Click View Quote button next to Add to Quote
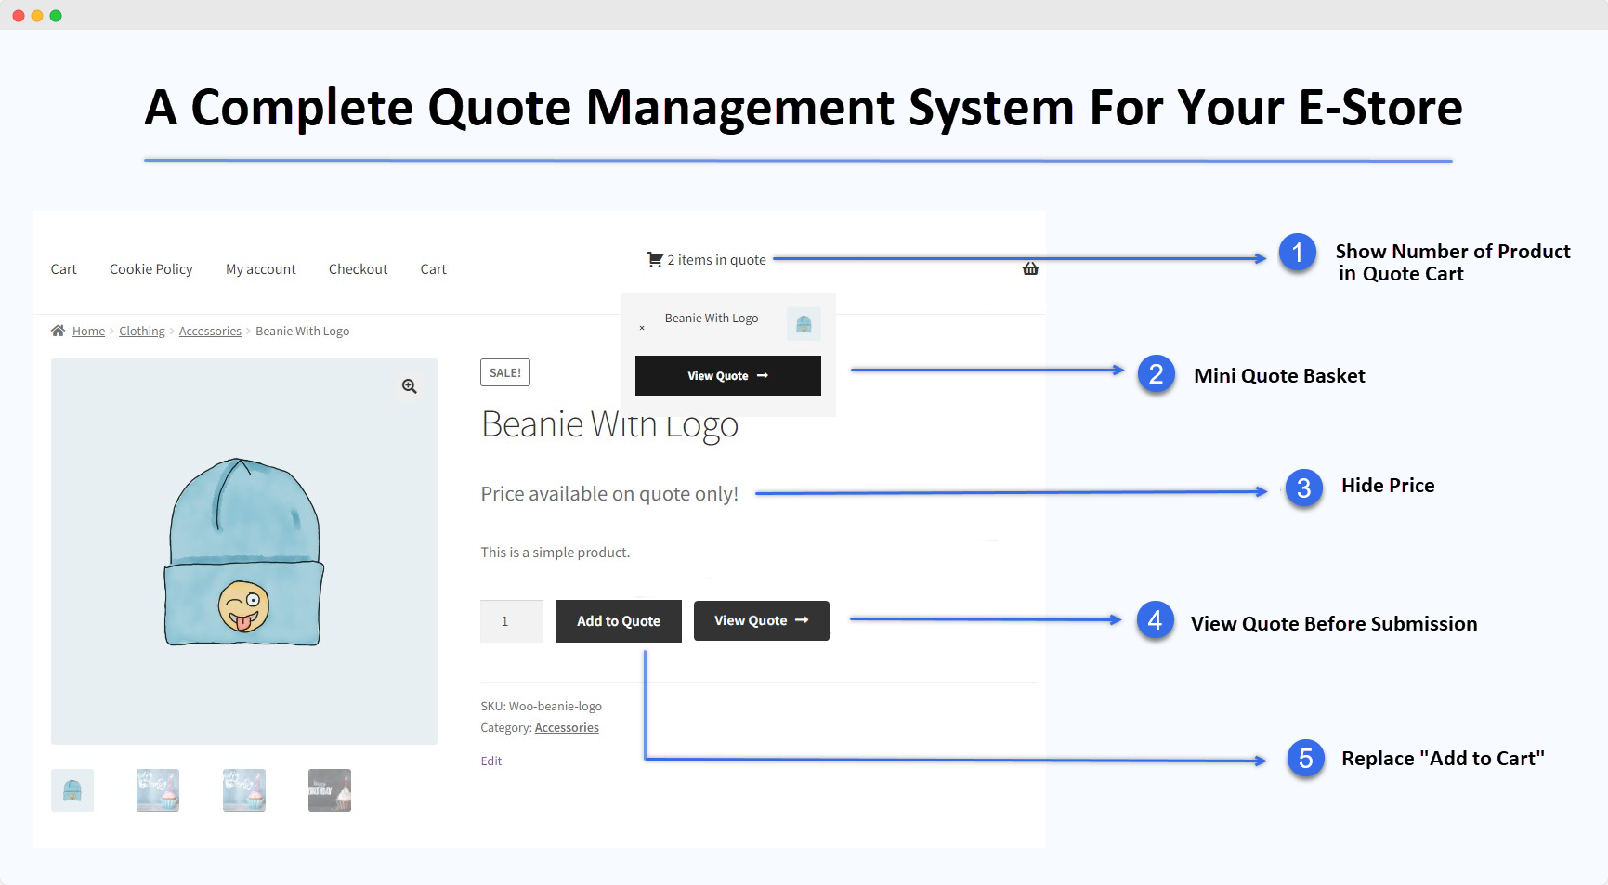 point(761,620)
